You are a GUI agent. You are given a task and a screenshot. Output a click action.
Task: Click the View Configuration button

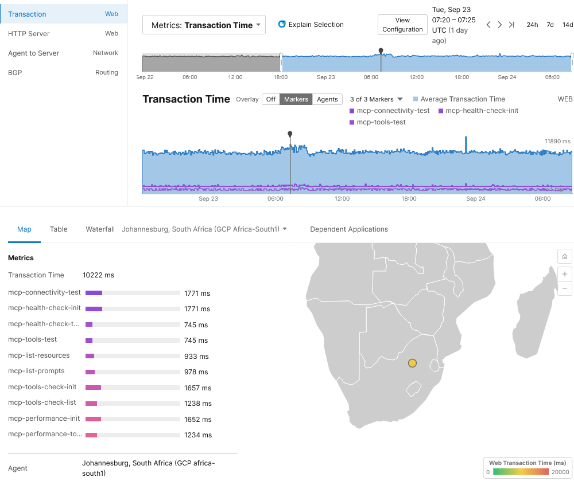pyautogui.click(x=402, y=25)
